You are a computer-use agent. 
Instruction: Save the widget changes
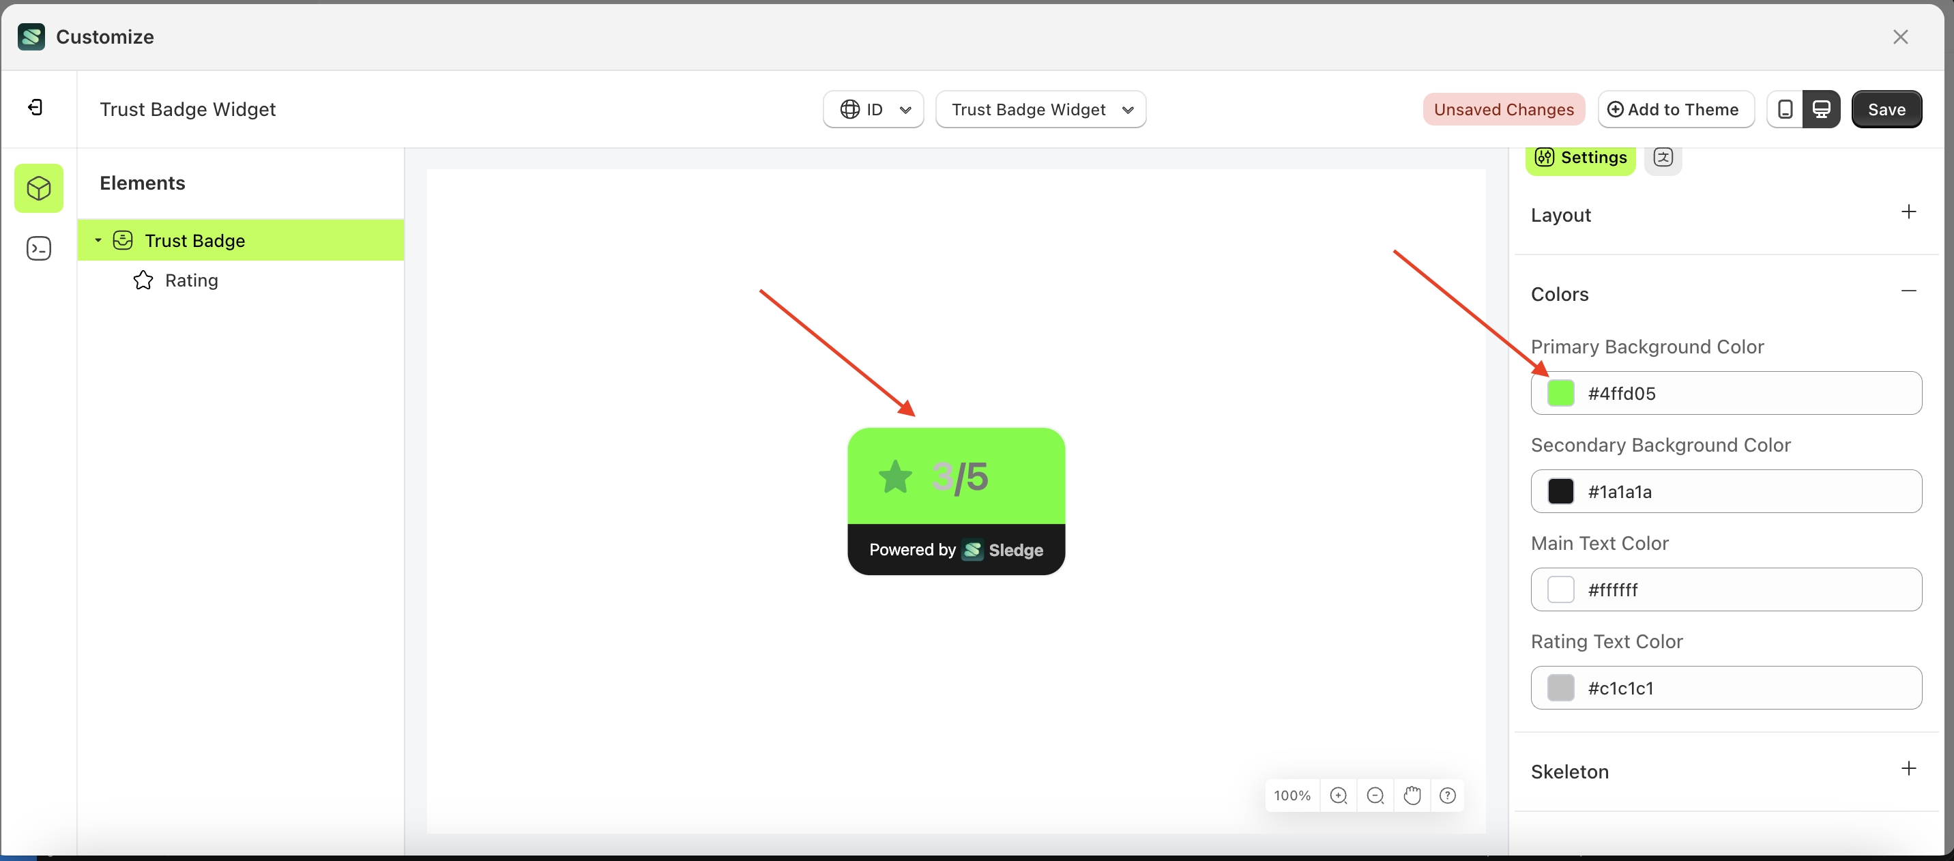(1886, 109)
